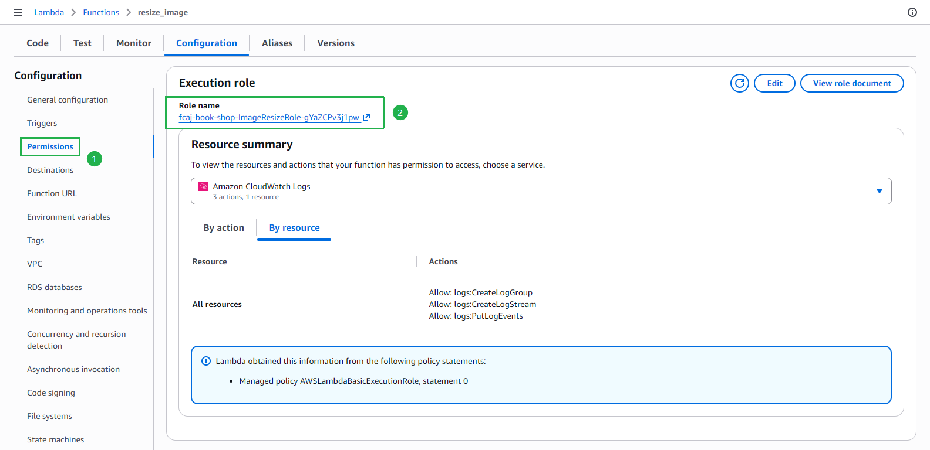Click the Resource summary heading

pyautogui.click(x=242, y=144)
